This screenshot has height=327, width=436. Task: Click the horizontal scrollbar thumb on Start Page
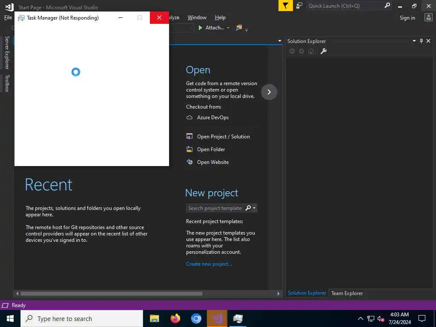tap(112, 294)
